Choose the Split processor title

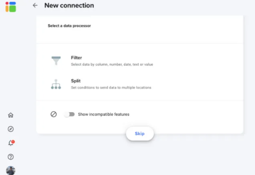(x=76, y=81)
